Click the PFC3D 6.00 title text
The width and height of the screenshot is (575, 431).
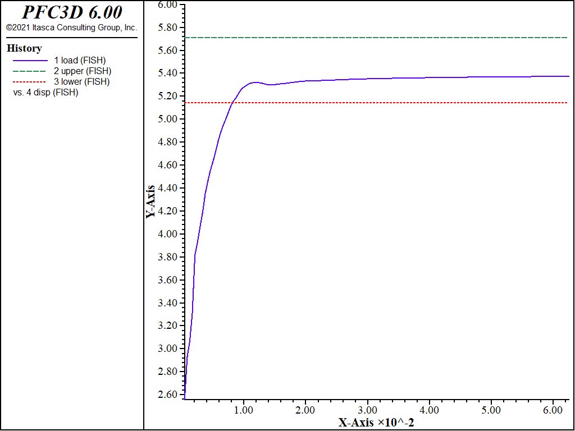tap(72, 12)
